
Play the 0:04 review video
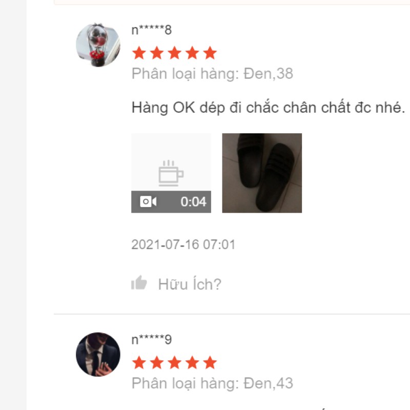click(171, 173)
